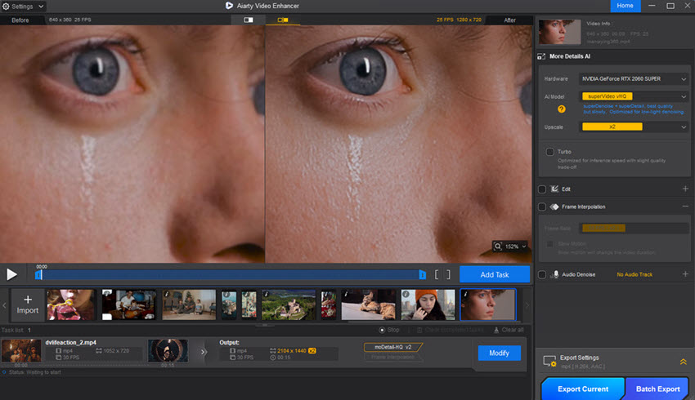The height and width of the screenshot is (400, 695).
Task: Click the Home button
Action: pyautogui.click(x=625, y=6)
